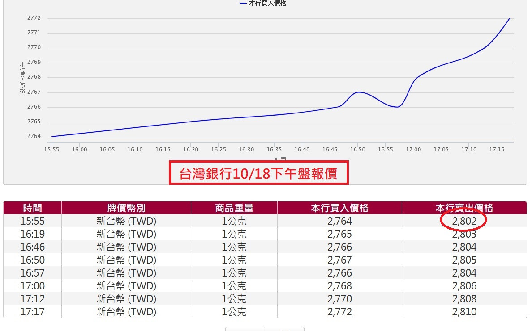Click the 本行買入價格 chart legend entry

263,4
